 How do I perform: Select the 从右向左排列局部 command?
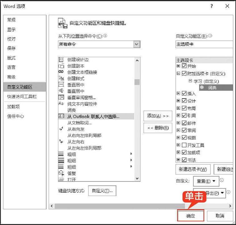click(96, 135)
